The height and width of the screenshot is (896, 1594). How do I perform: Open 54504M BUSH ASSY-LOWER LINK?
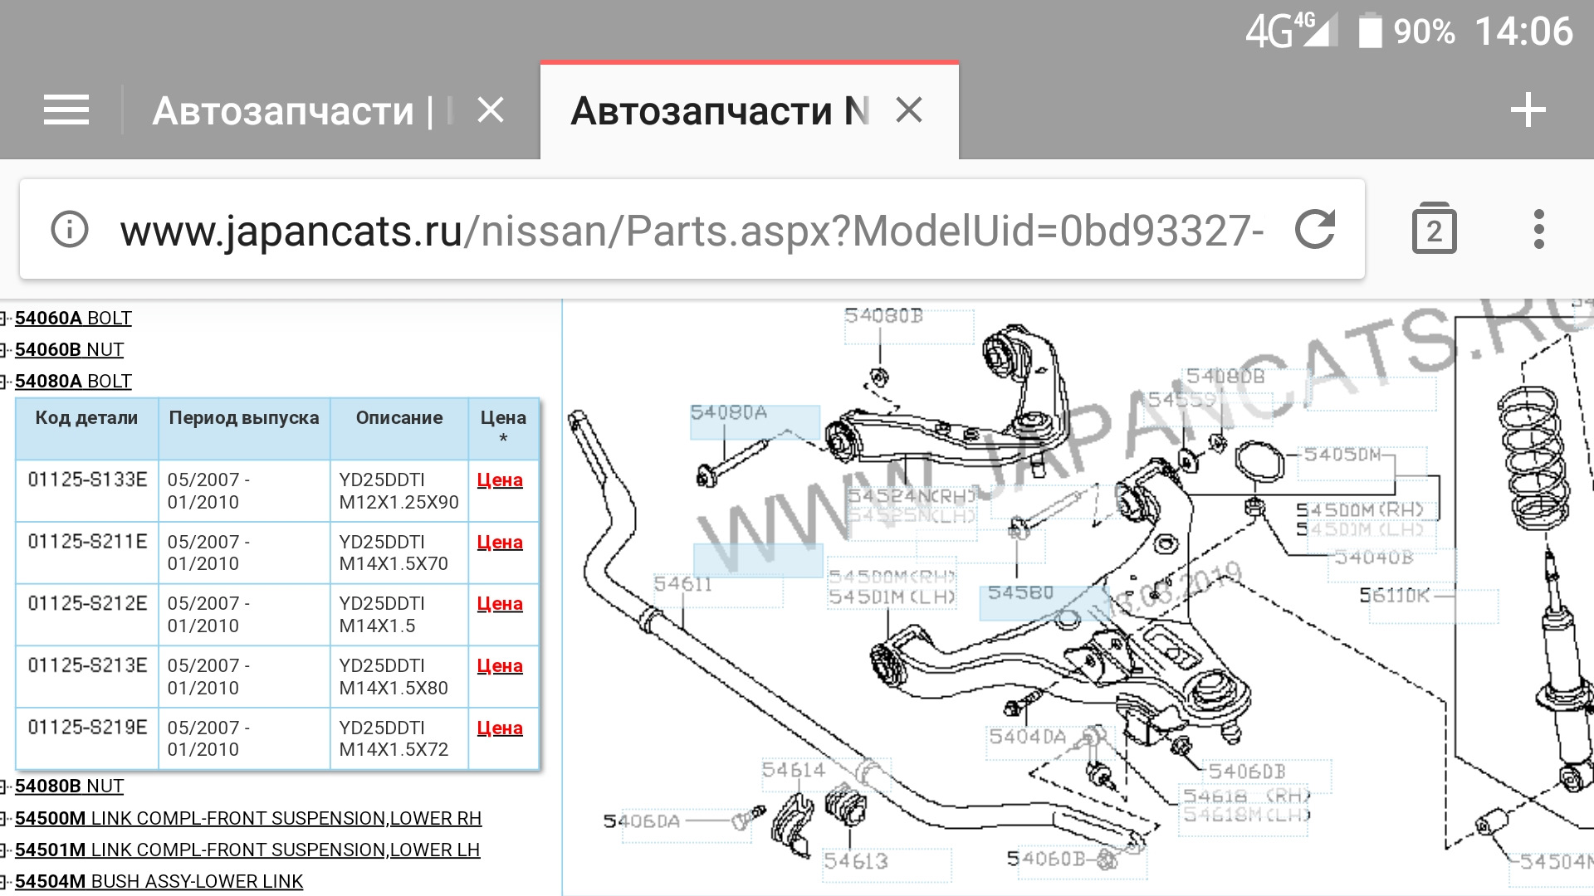pos(159,881)
